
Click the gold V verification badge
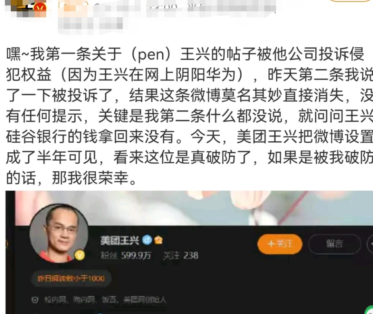80,255
